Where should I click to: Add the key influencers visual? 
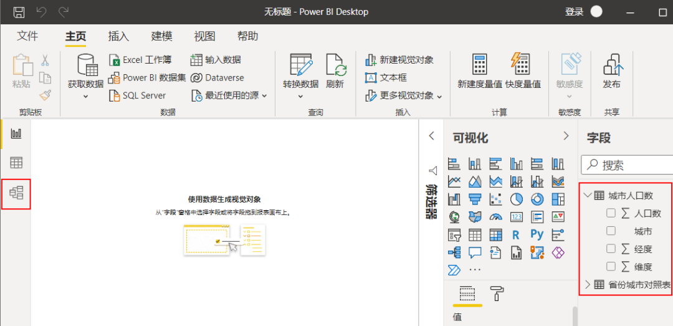558,234
